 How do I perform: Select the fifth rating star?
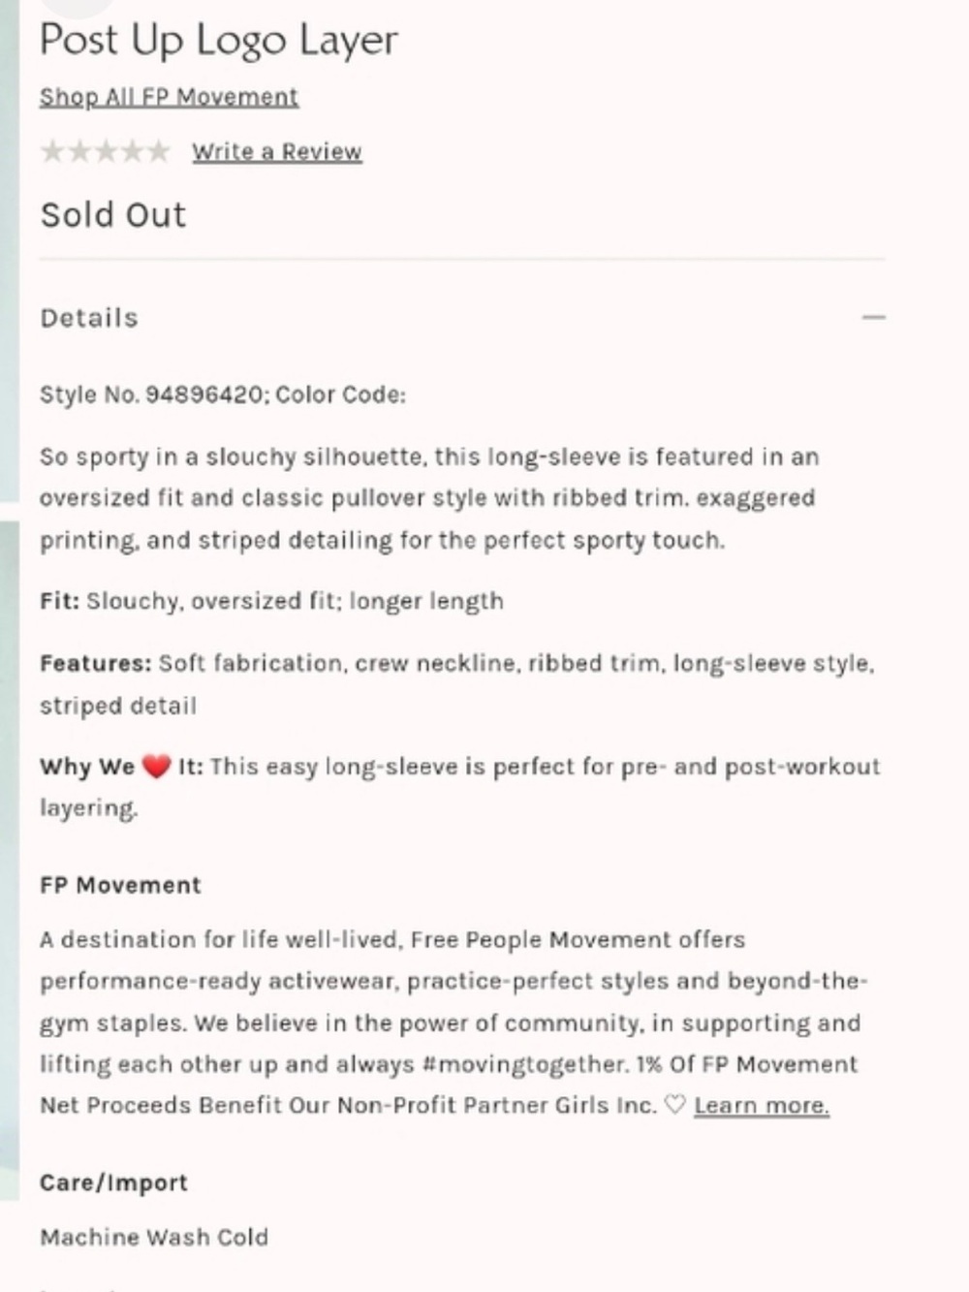coord(157,151)
